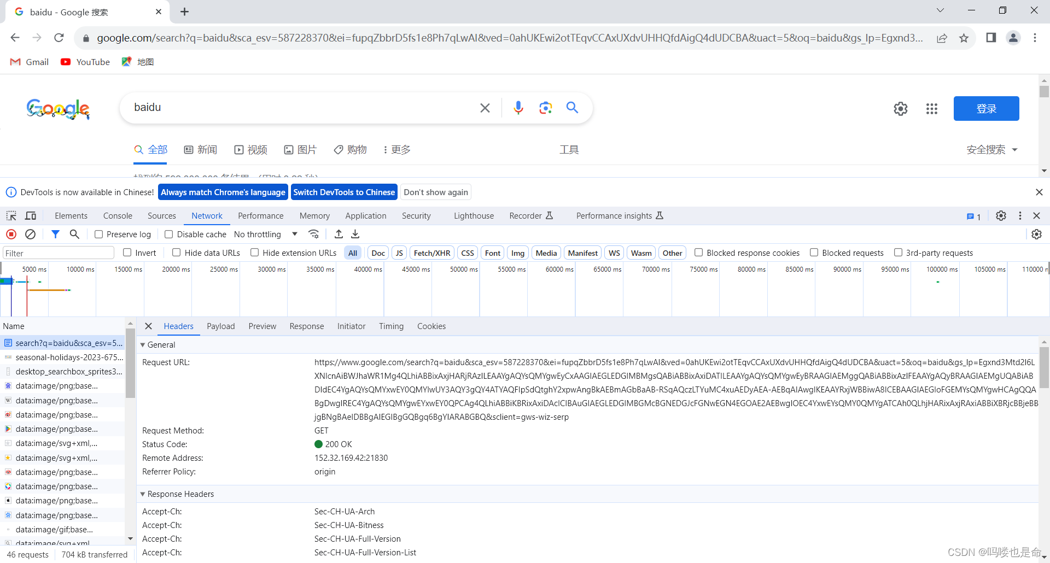
Task: Open the Google apps grid
Action: click(932, 109)
